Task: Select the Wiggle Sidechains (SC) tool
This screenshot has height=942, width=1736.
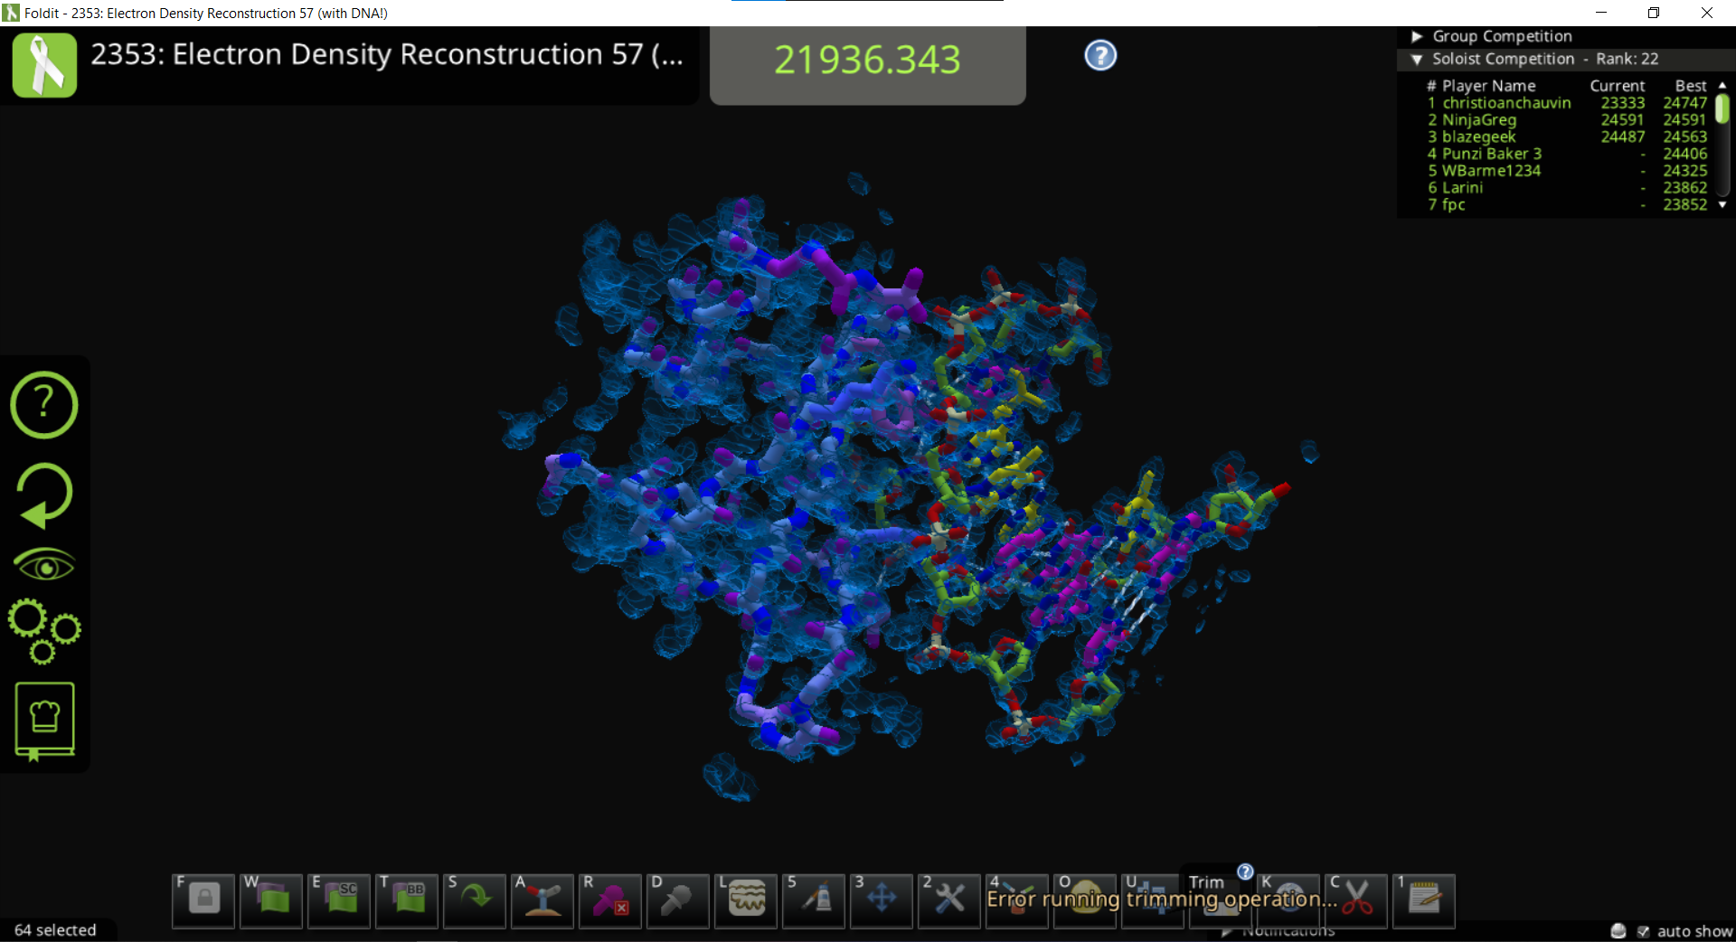Action: pyautogui.click(x=339, y=900)
